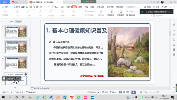The image size is (177, 100).
Task: Switch to reading view icon
Action: (128, 92)
